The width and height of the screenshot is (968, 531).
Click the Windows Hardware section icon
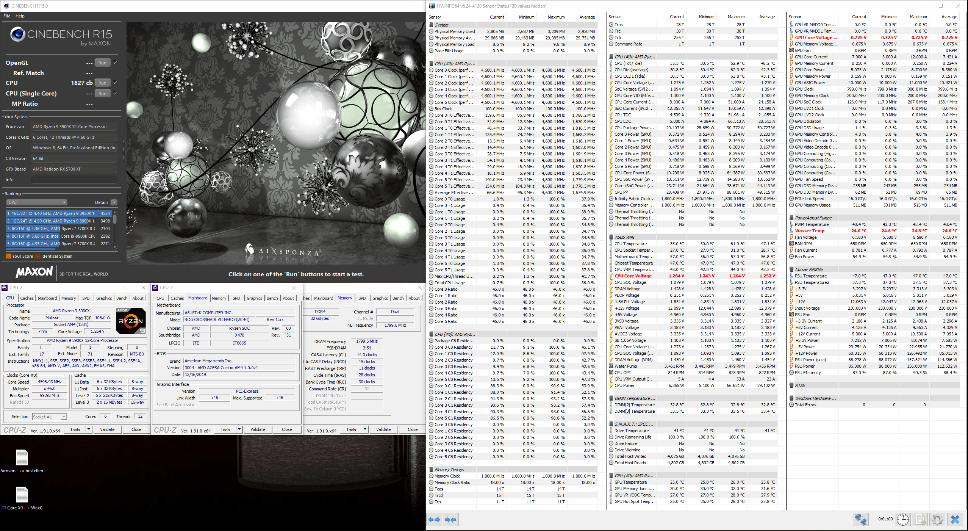791,398
